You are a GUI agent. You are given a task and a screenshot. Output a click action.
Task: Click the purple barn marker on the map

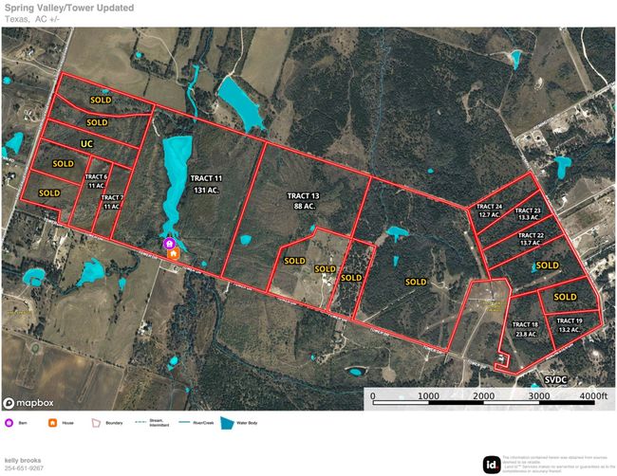[172, 244]
